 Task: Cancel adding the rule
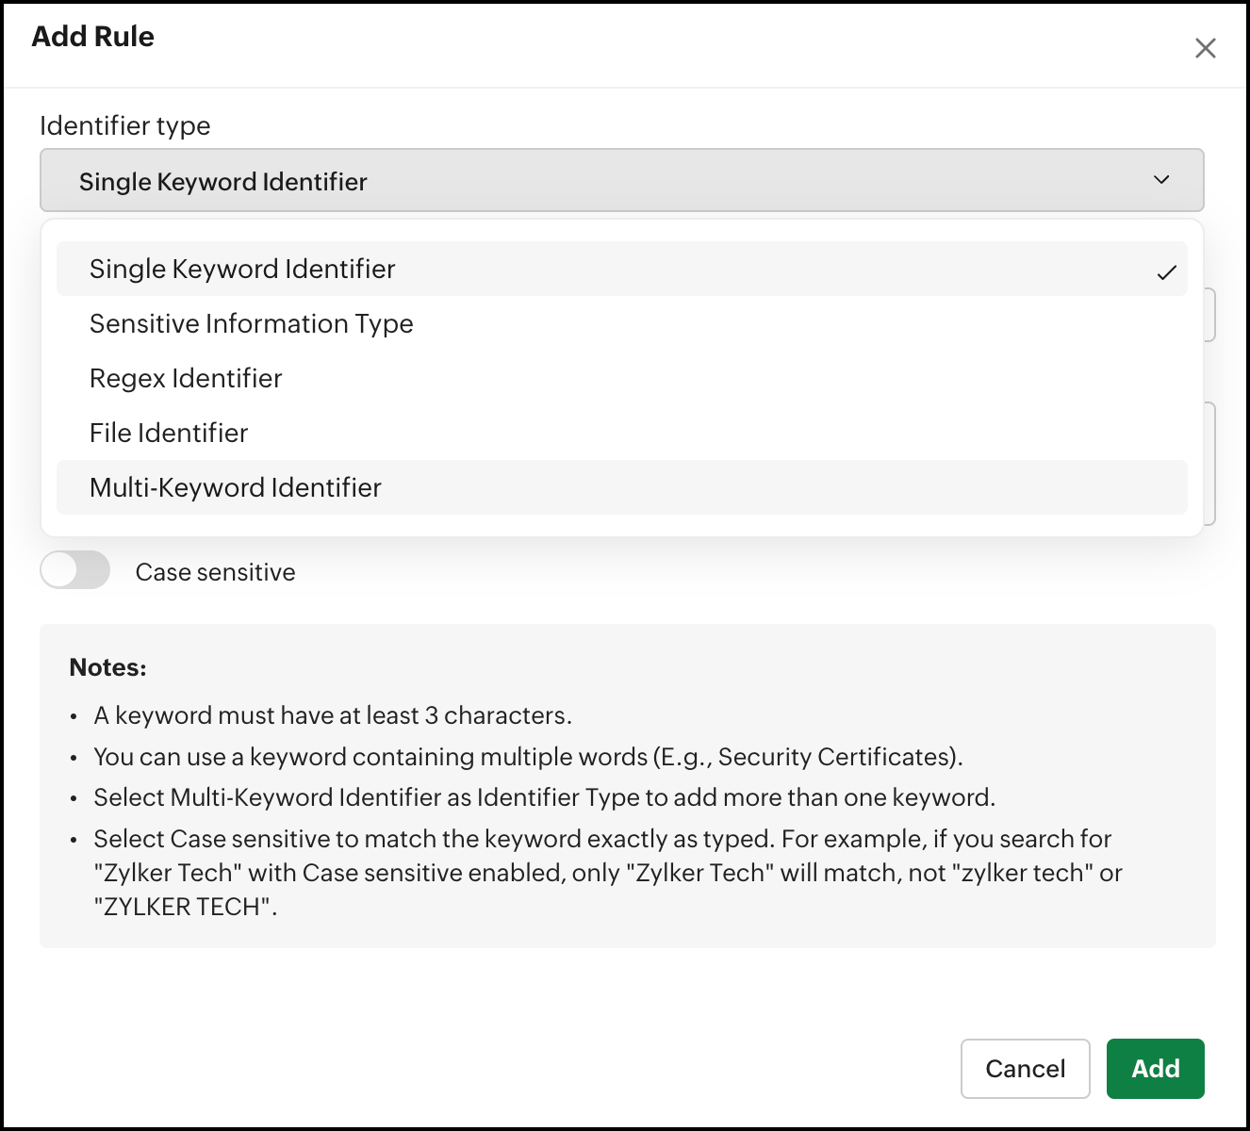coord(1025,1069)
